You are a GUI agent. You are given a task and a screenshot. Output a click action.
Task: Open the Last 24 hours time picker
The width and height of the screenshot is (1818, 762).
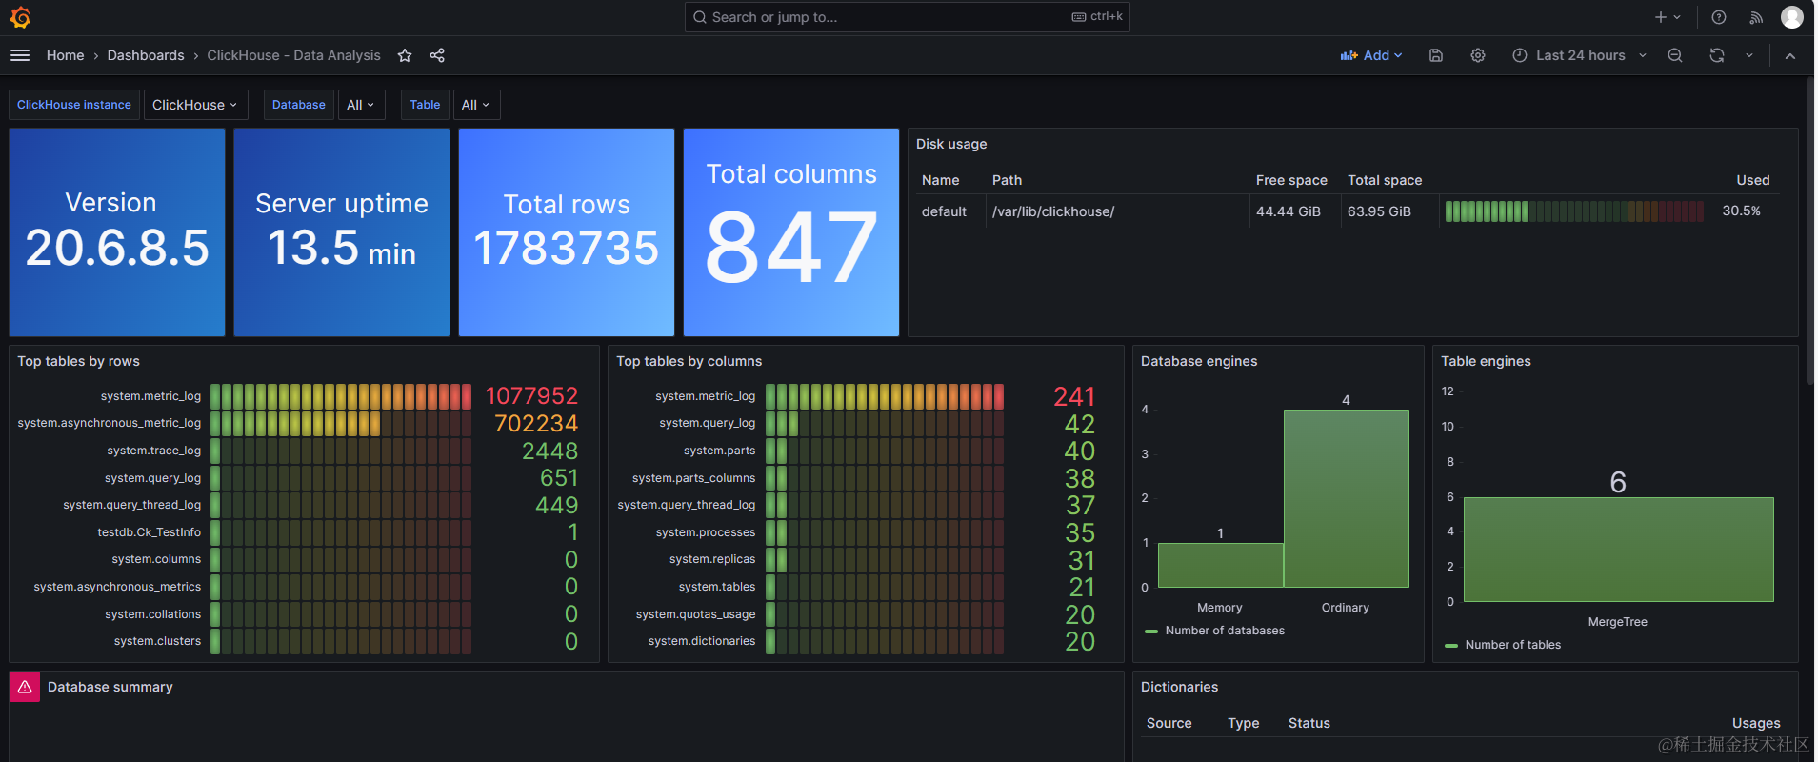point(1579,55)
